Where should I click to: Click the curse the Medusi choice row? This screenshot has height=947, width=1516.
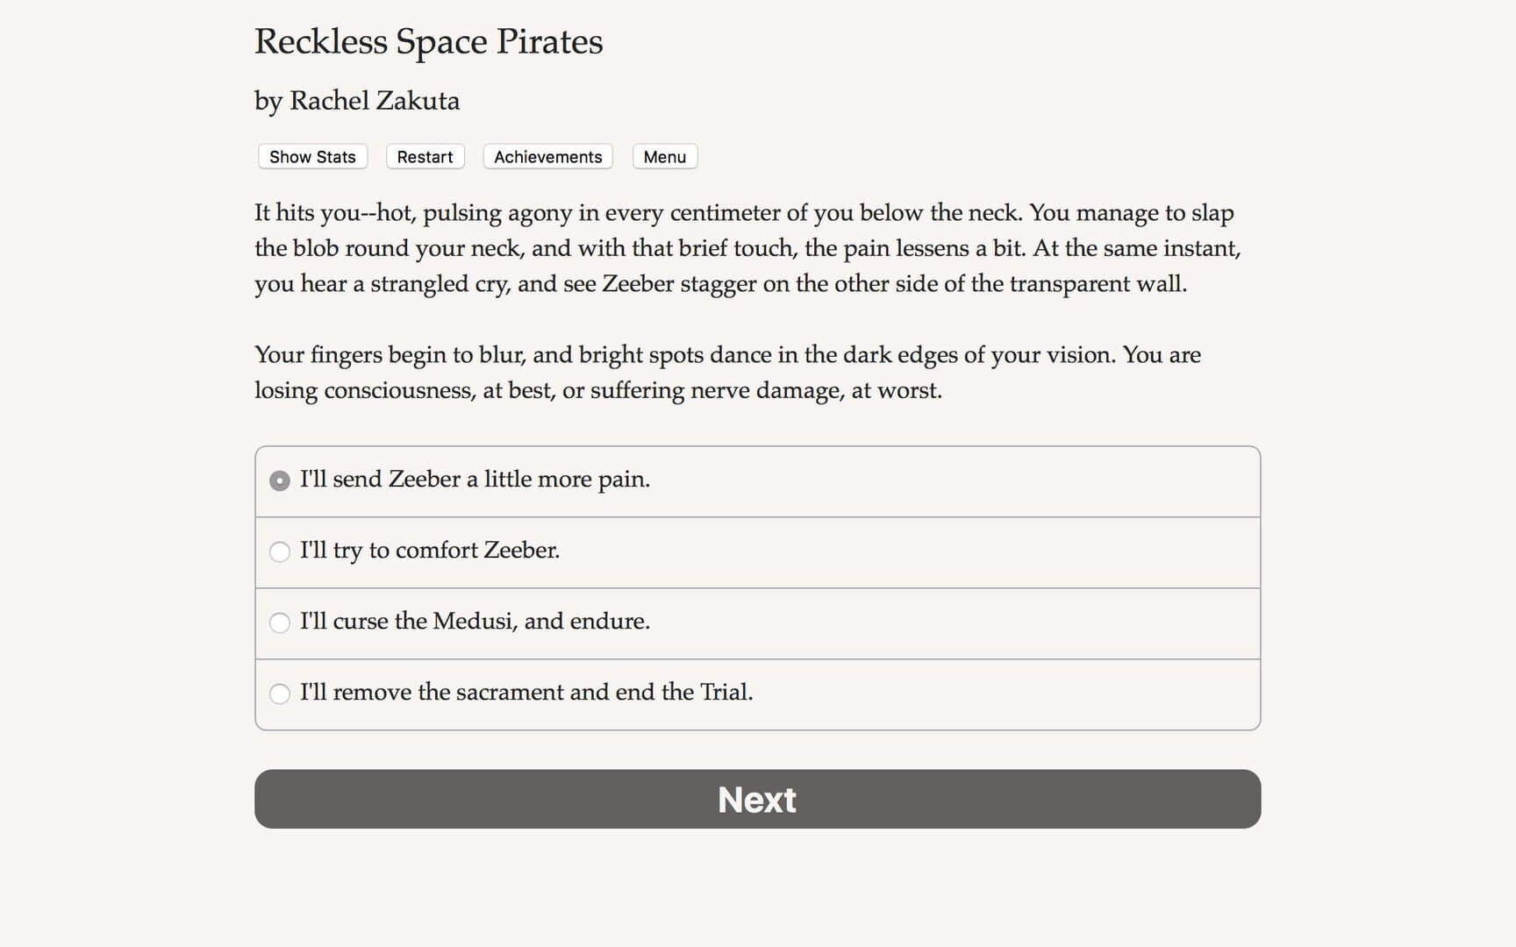[x=475, y=622]
